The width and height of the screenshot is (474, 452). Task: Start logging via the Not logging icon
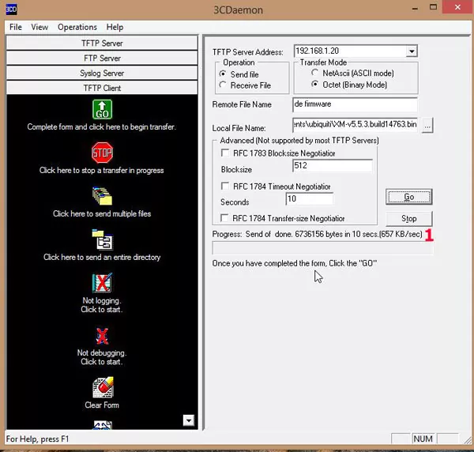pos(102,282)
